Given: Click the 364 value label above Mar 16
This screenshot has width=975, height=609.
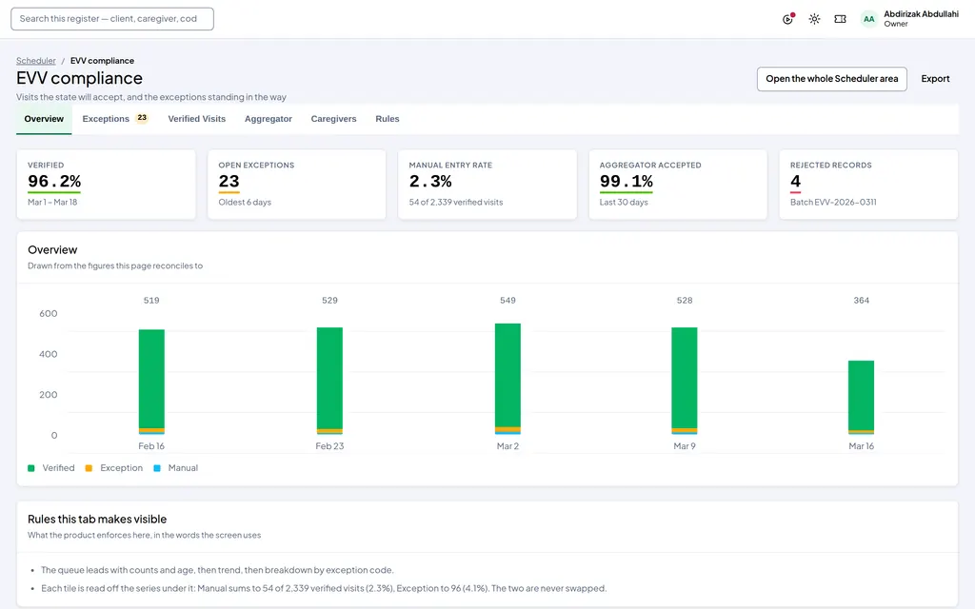Looking at the screenshot, I should 861,300.
